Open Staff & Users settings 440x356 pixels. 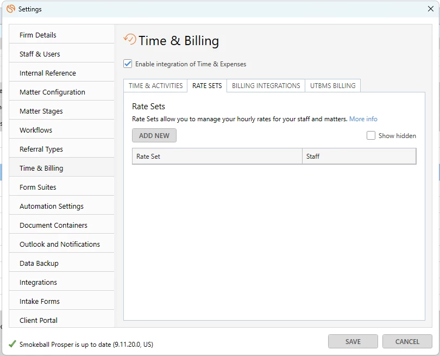point(61,54)
